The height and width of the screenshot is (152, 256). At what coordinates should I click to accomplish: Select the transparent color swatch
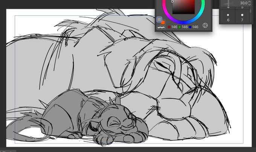pyautogui.click(x=161, y=27)
